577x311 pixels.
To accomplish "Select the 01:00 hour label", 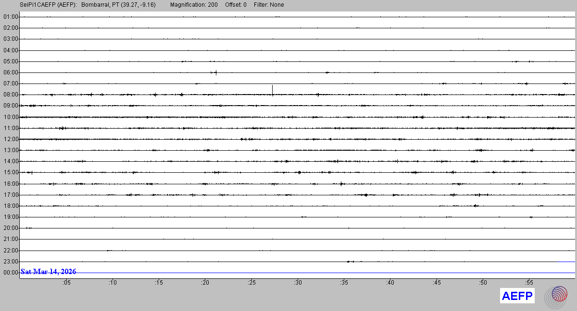I will (11, 17).
